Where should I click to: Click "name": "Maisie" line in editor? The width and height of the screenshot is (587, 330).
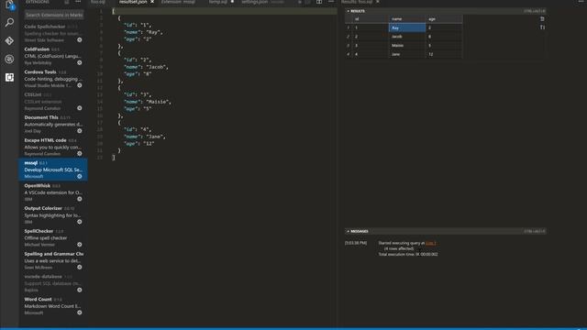tap(148, 102)
